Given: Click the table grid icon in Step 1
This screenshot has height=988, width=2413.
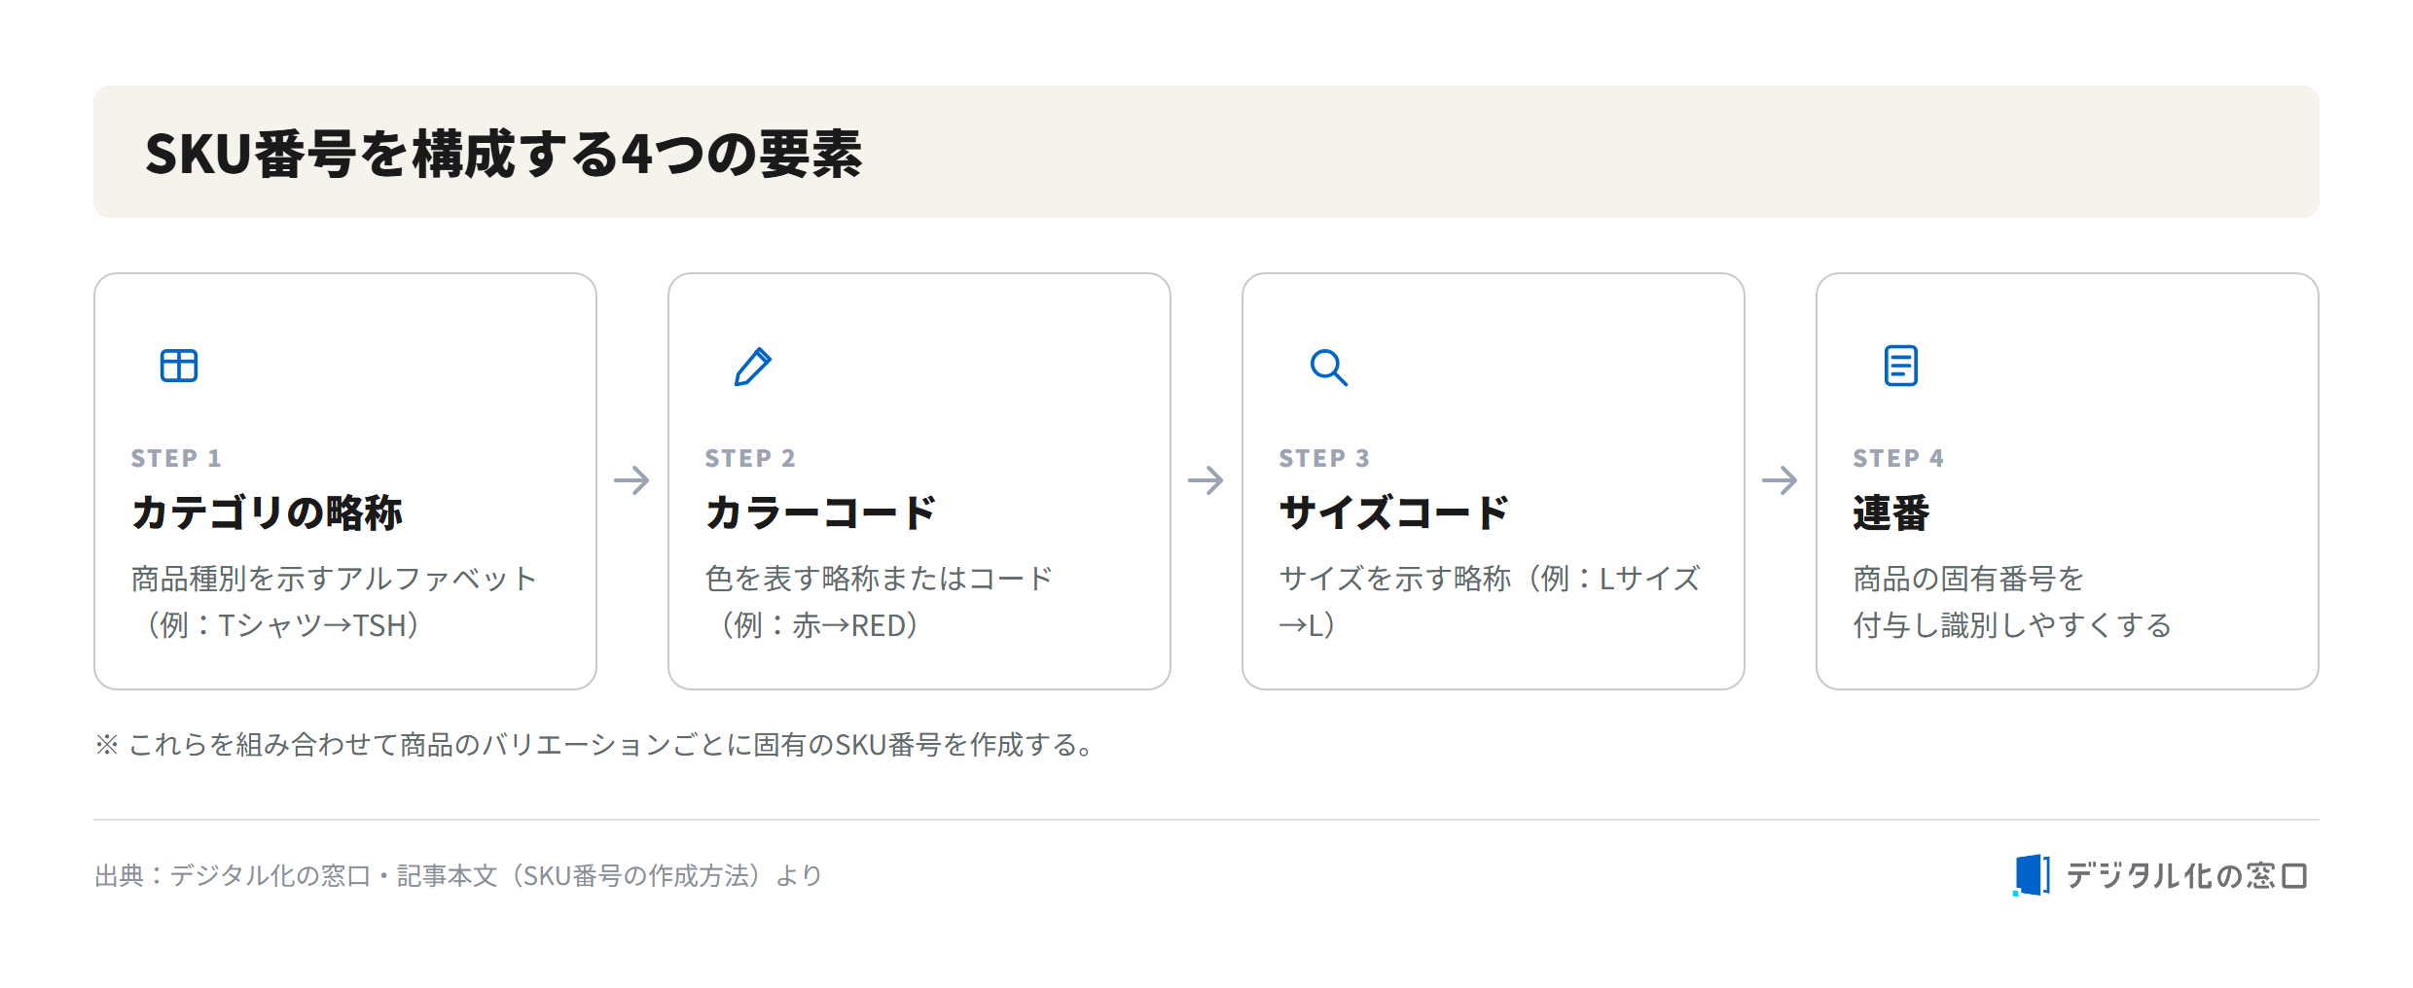Looking at the screenshot, I should 179,366.
